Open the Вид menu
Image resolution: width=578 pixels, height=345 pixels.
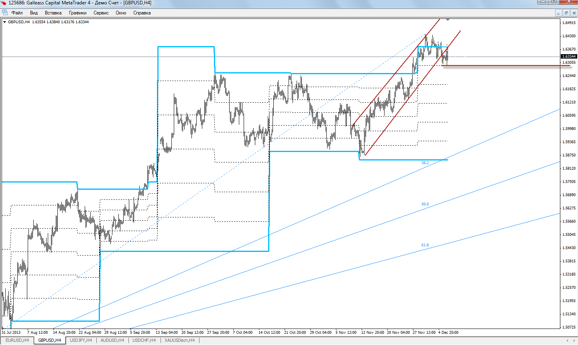(x=34, y=13)
